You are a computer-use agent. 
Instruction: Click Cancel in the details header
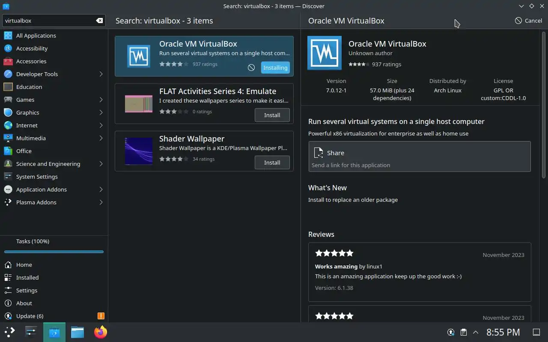pyautogui.click(x=528, y=21)
